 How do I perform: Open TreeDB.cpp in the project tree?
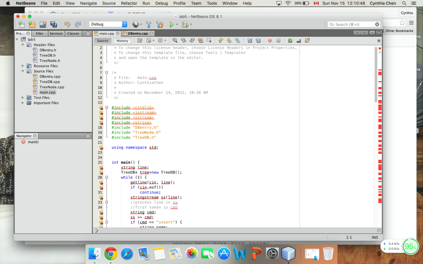tap(49, 82)
